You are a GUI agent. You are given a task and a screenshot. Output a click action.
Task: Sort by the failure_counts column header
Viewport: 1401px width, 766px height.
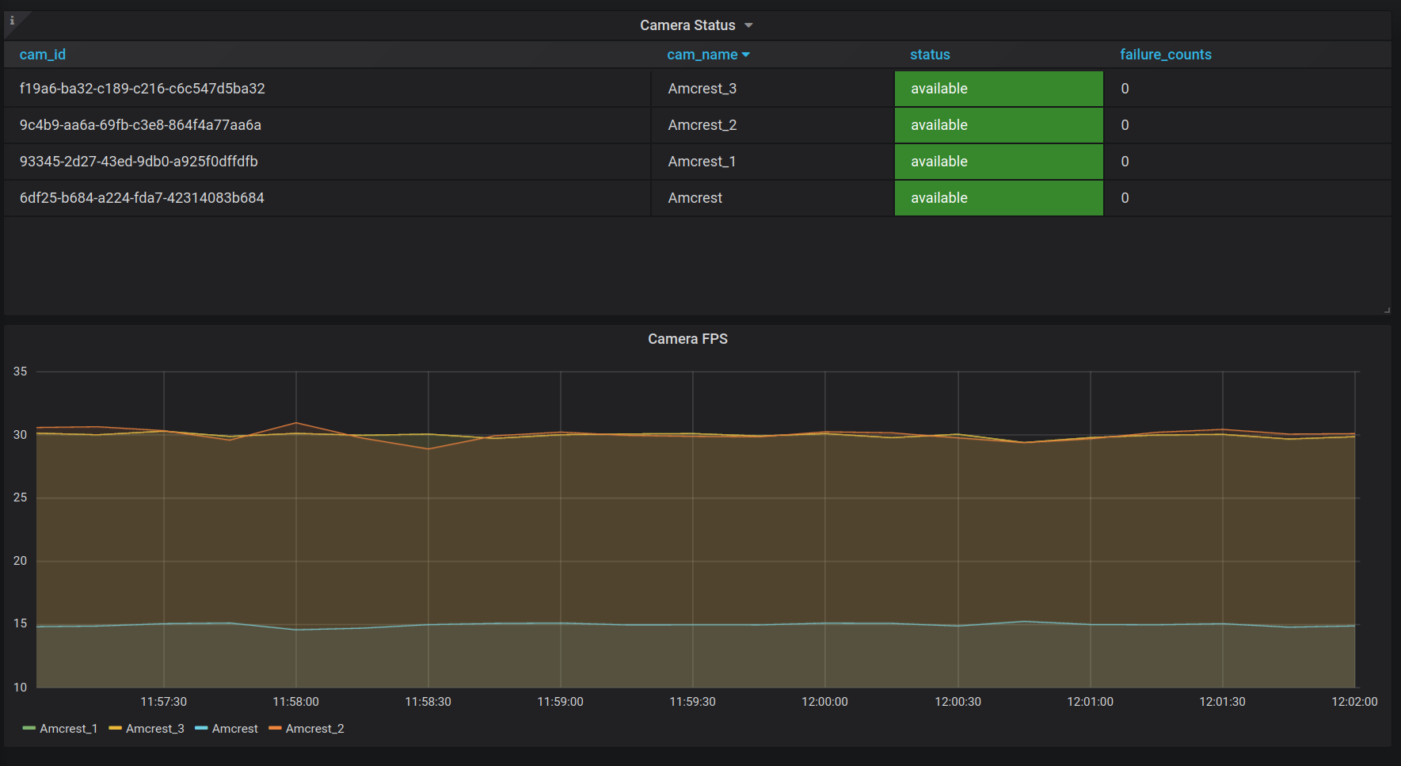coord(1165,55)
